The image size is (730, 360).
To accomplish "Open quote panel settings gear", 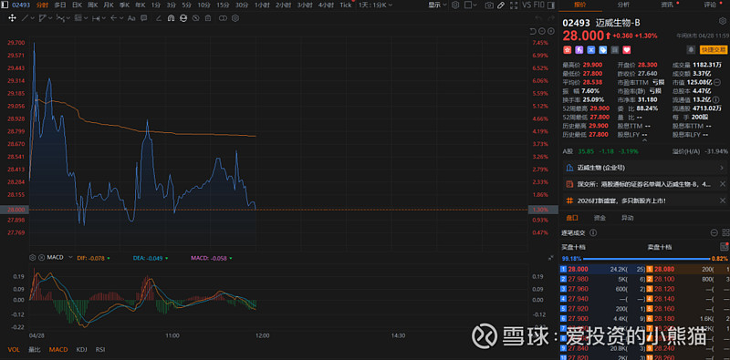I will (x=723, y=21).
